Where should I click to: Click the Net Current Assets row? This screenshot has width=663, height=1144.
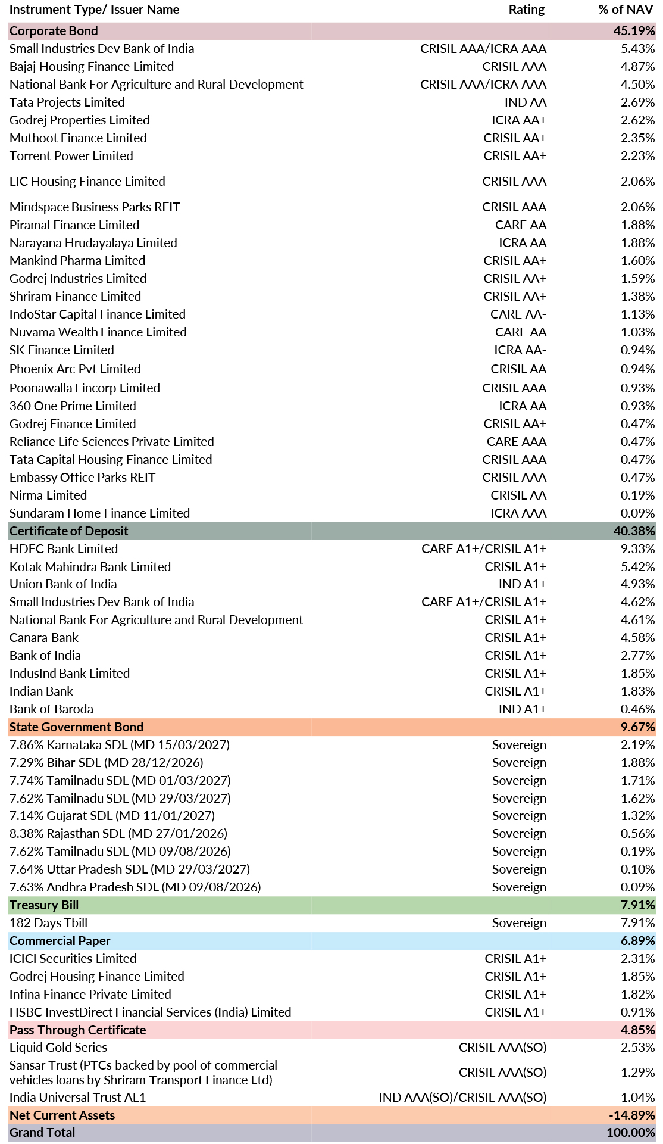pyautogui.click(x=62, y=1115)
